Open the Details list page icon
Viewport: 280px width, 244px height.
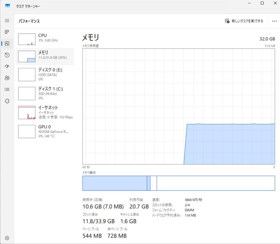tap(7, 89)
